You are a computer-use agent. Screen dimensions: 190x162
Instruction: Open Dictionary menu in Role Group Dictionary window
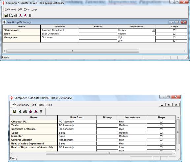tap(10, 9)
